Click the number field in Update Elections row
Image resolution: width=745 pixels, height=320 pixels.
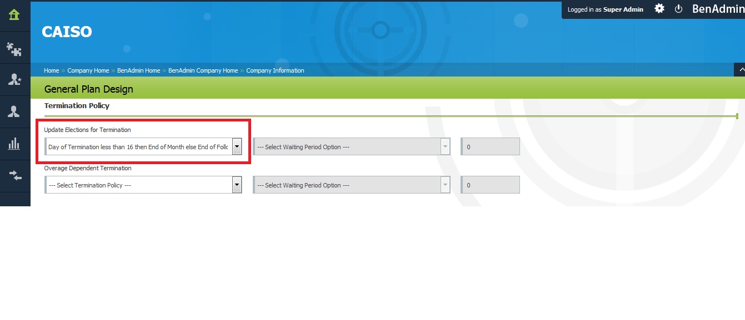(x=491, y=147)
